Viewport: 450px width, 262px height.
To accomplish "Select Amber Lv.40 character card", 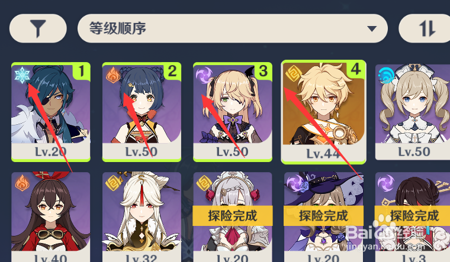I will click(51, 217).
